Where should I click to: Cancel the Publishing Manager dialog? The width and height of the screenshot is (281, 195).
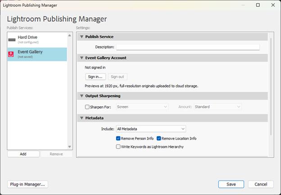coord(261,184)
